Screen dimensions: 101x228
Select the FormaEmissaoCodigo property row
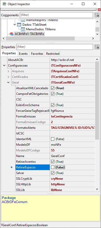55,122
